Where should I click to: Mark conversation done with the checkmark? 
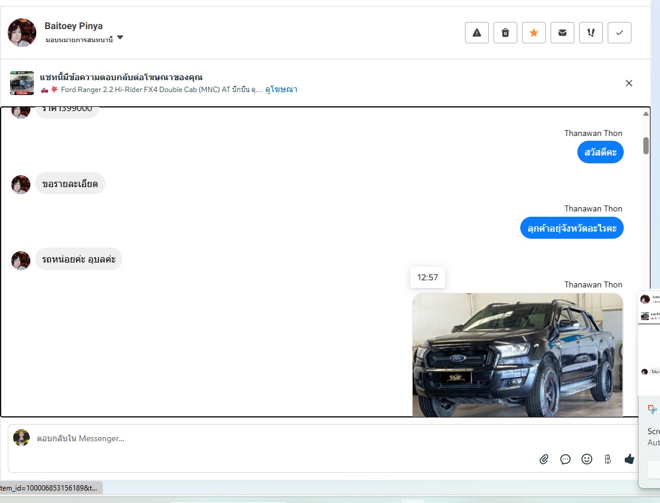[x=620, y=33]
